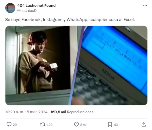Open the display name 404 Lucho not Found
Screen dimensions: 152x130
click(36, 6)
